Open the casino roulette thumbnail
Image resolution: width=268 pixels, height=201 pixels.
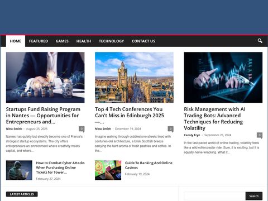108,170
